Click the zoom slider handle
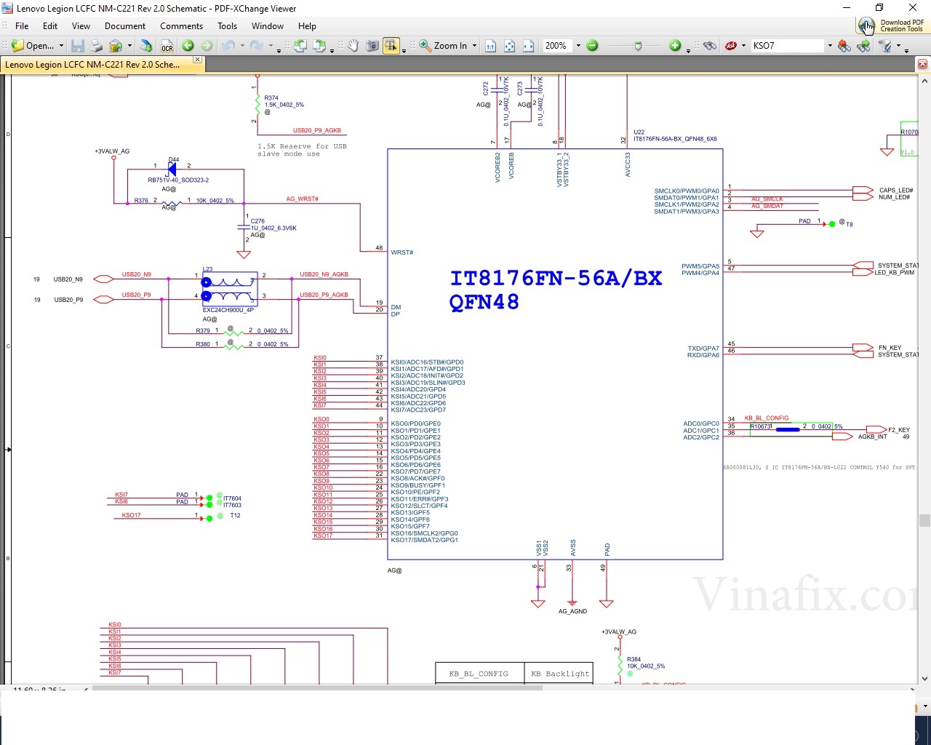Viewport: 931px width, 745px height. 638,46
